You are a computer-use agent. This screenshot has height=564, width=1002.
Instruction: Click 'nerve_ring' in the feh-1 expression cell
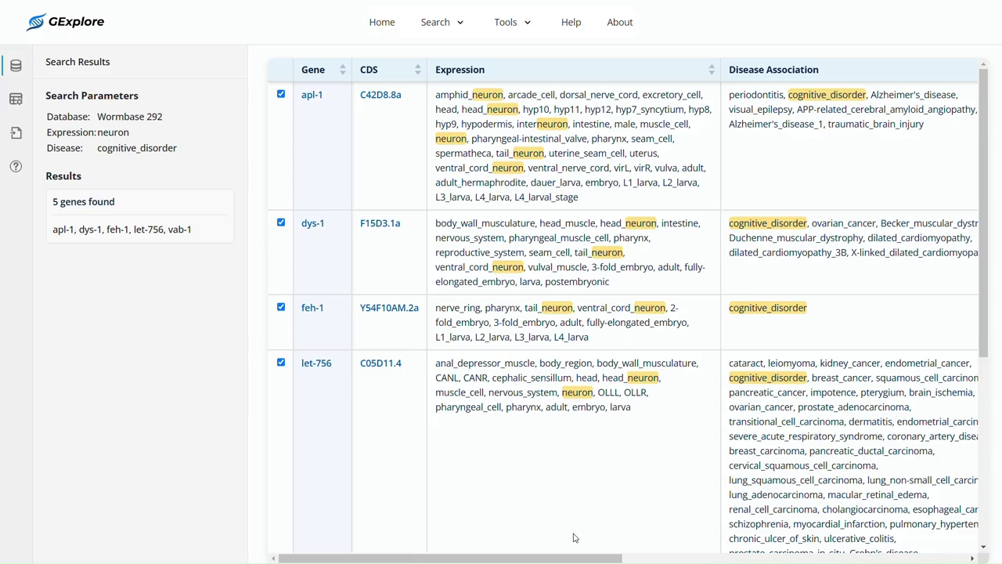(x=457, y=308)
